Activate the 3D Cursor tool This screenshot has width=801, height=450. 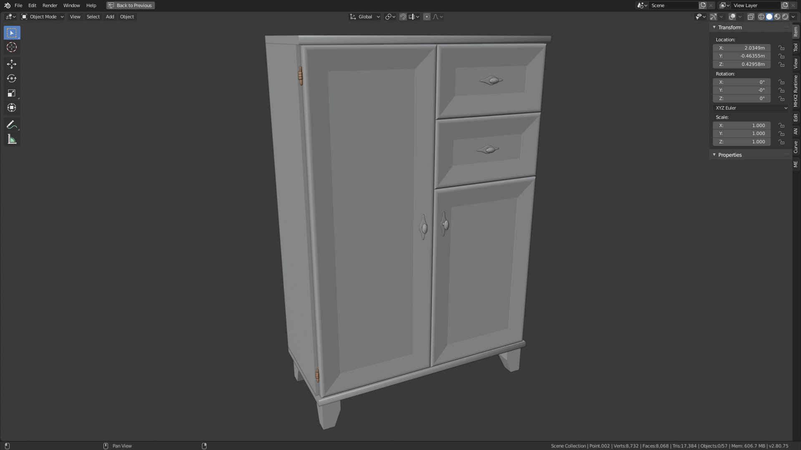(x=12, y=47)
